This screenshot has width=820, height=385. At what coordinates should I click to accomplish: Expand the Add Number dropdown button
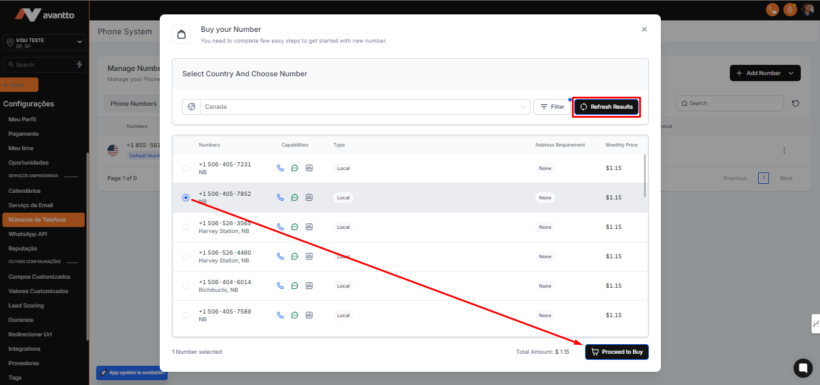pos(765,73)
